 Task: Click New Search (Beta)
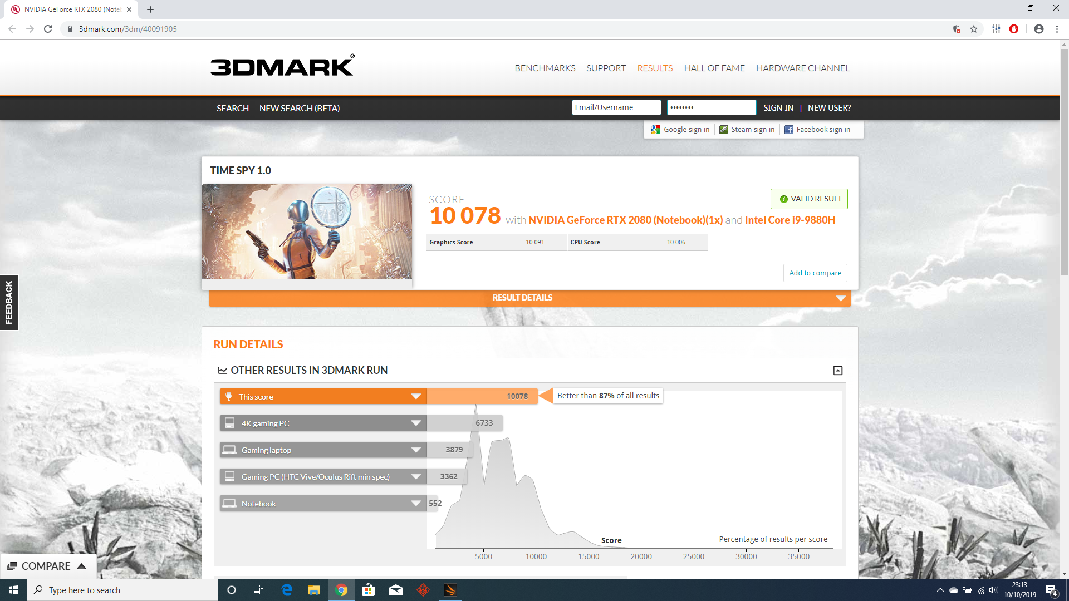[300, 108]
